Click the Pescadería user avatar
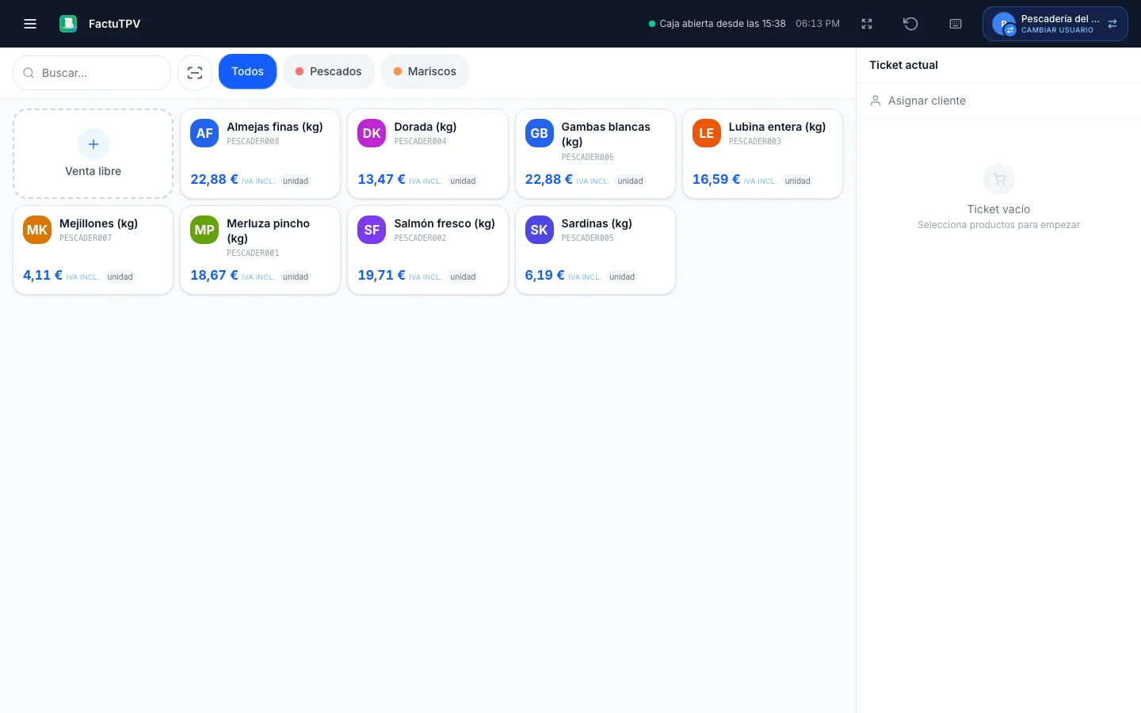The image size is (1141, 713). click(x=1004, y=24)
